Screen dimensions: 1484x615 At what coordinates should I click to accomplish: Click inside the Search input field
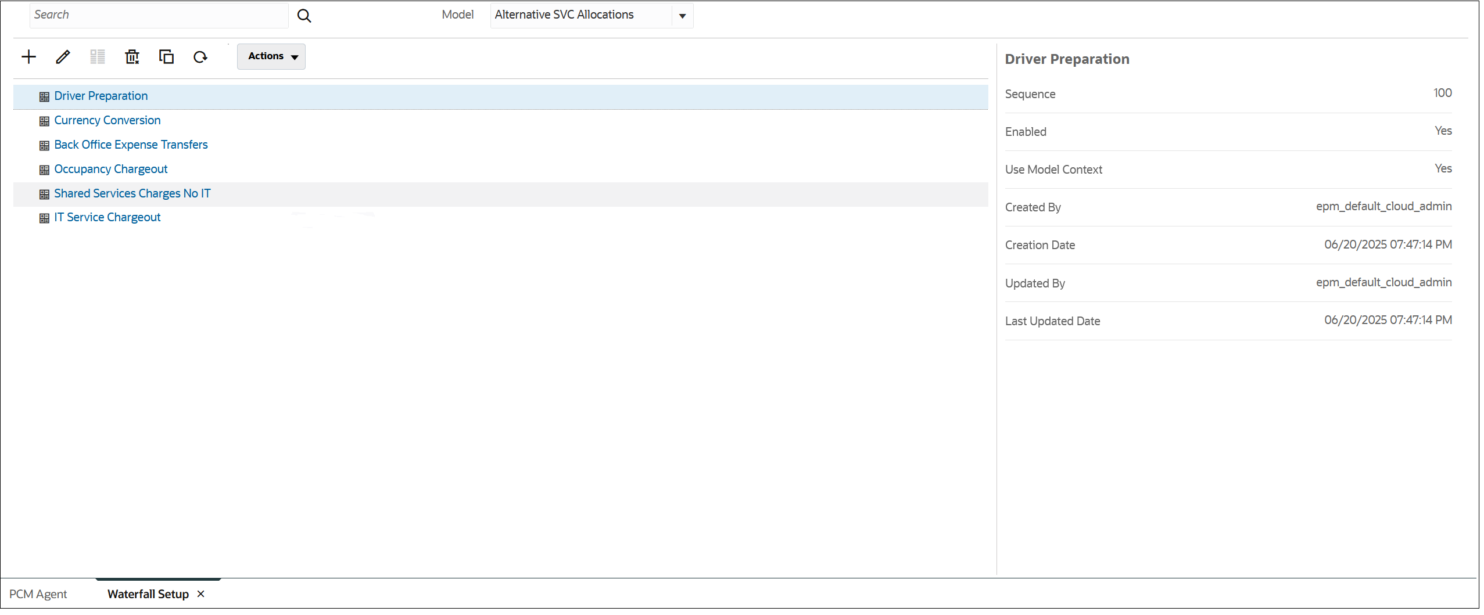pyautogui.click(x=159, y=15)
